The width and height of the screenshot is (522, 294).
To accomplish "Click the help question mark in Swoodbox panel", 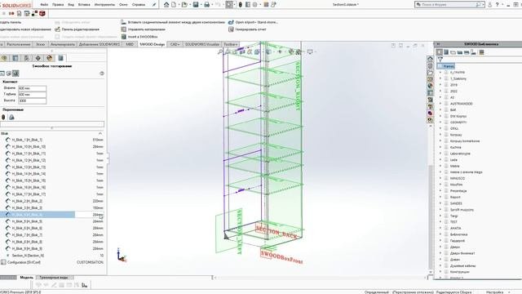I will (x=102, y=73).
